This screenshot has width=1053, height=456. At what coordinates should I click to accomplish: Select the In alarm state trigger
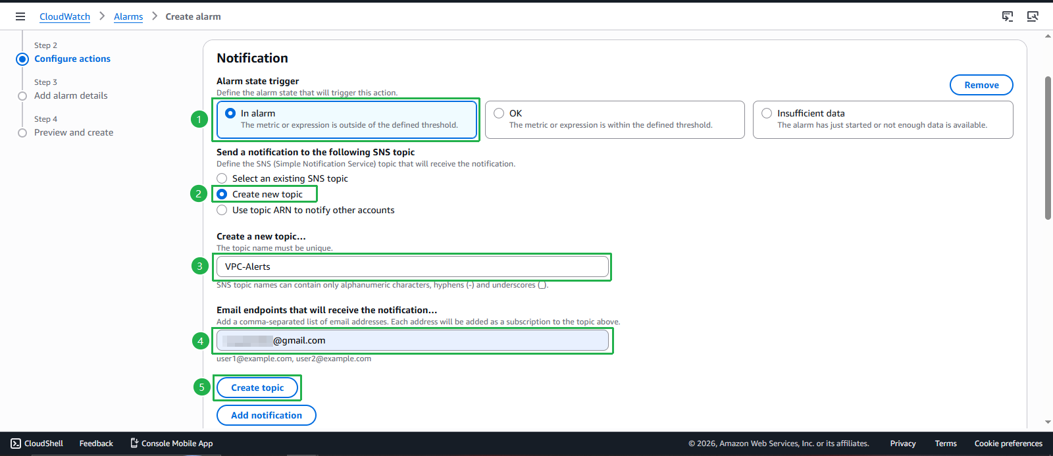click(x=347, y=120)
